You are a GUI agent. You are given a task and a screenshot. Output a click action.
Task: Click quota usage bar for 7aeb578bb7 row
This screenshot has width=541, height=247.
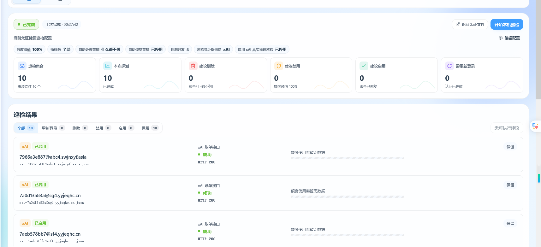coord(347,235)
